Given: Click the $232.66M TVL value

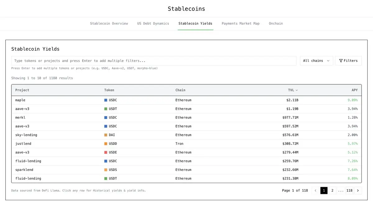Looking at the screenshot, I should [x=290, y=170].
